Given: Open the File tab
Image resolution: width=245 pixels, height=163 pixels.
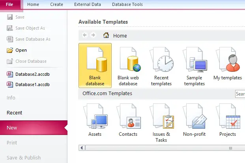Looking at the screenshot, I should (x=10, y=4).
